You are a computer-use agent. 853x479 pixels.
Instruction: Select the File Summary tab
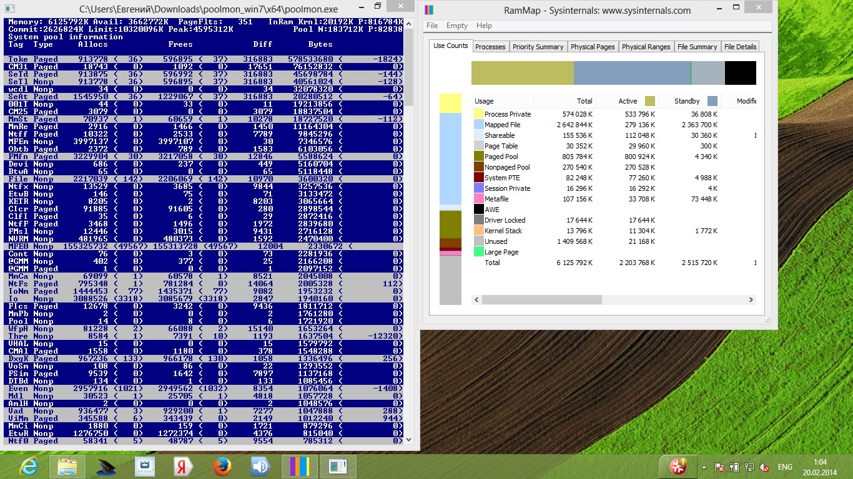tap(697, 47)
